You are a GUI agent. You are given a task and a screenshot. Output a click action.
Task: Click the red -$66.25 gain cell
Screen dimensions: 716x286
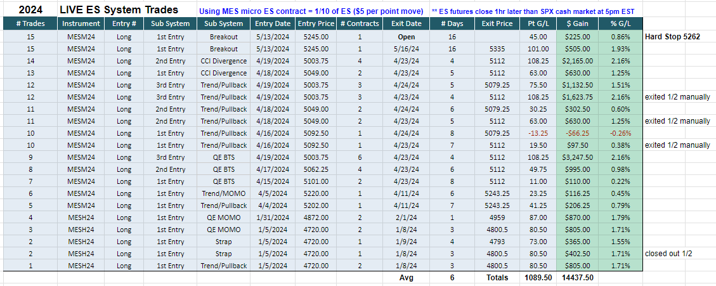[x=577, y=134]
